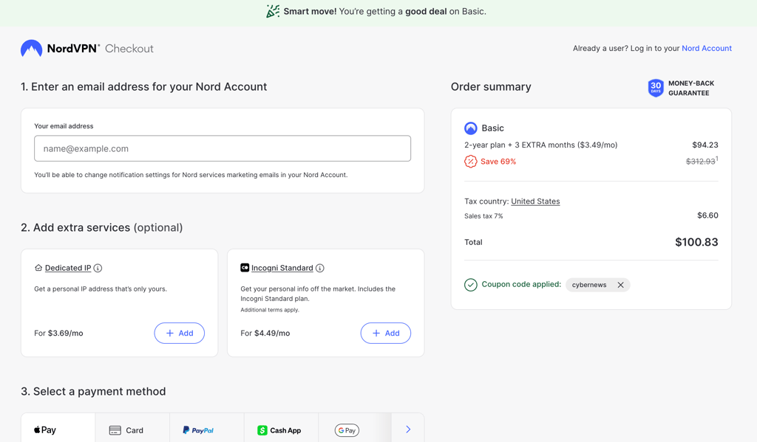
Task: Click the Add extra services heading
Action: pyautogui.click(x=102, y=227)
